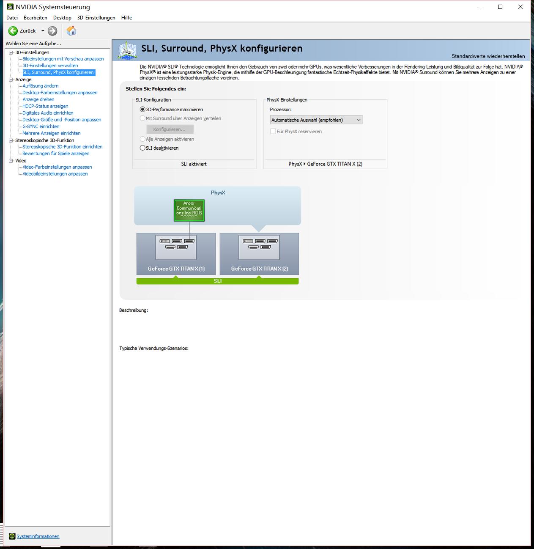The image size is (534, 549).
Task: Collapse the Stereoskopische 3D-Funktion tree node
Action: coord(11,140)
